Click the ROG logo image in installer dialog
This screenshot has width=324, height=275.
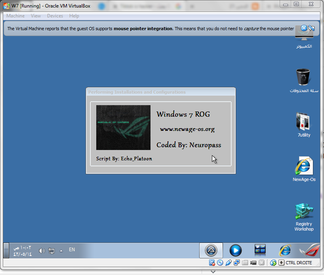coord(123,127)
